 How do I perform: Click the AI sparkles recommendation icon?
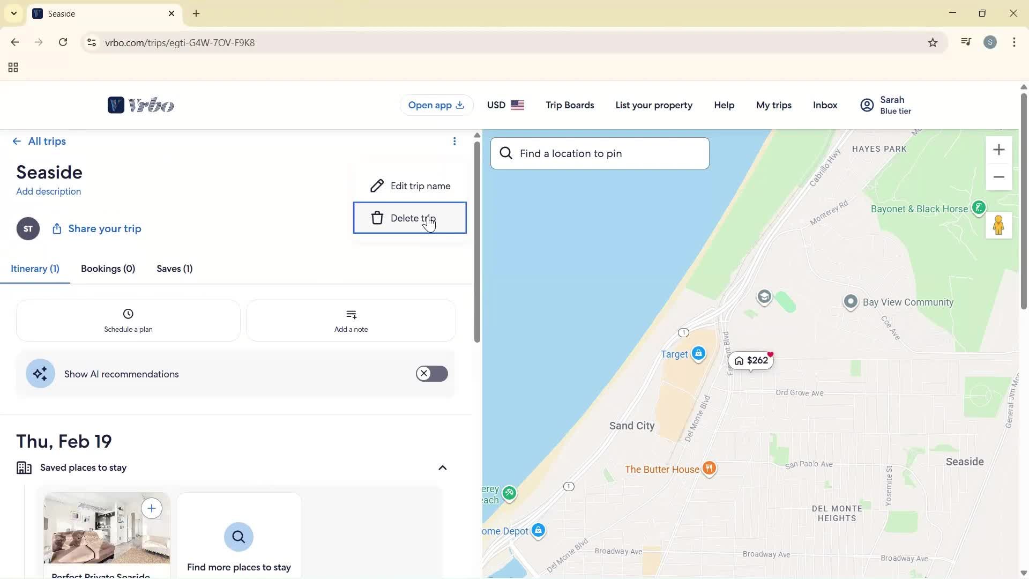click(x=40, y=373)
